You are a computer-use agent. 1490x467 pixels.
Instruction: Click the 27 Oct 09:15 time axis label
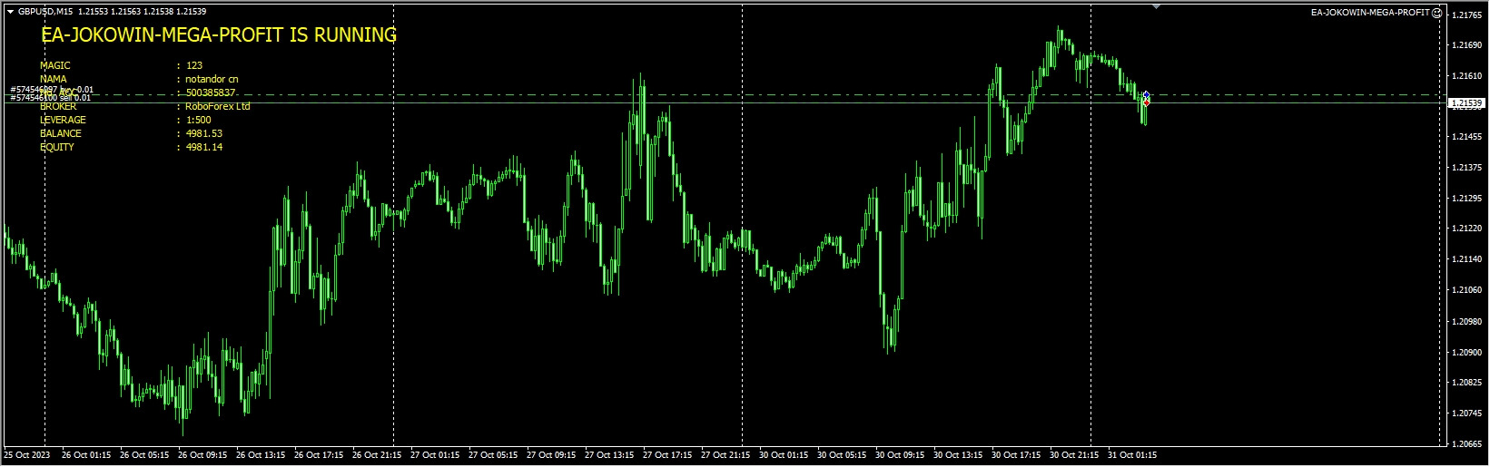pyautogui.click(x=551, y=455)
